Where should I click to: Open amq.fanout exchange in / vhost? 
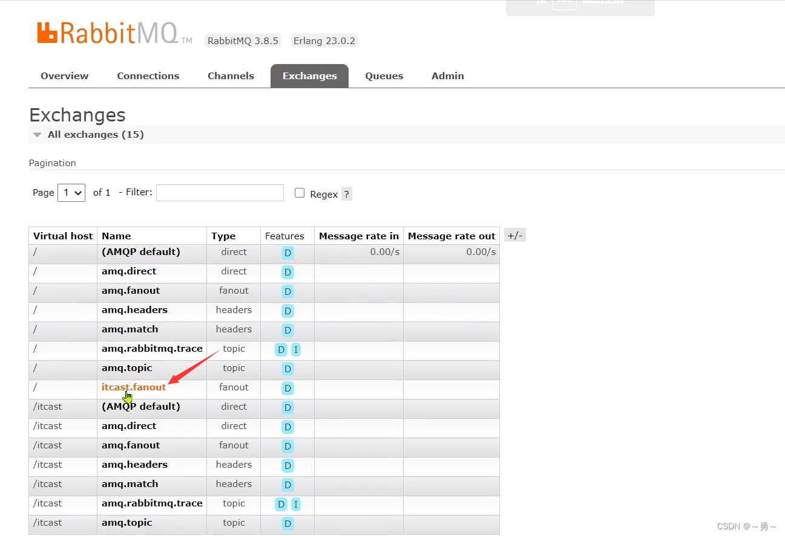[131, 290]
